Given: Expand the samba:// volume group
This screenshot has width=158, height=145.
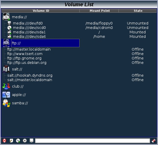Looking at the screenshot, I should click(x=6, y=103).
